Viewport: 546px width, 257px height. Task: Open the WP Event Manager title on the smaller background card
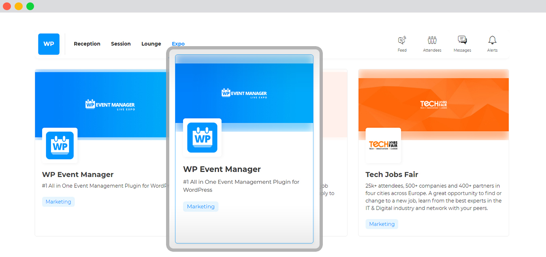(78, 174)
